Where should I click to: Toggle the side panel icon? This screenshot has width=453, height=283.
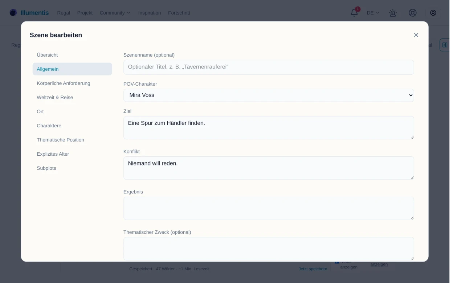pos(445,45)
